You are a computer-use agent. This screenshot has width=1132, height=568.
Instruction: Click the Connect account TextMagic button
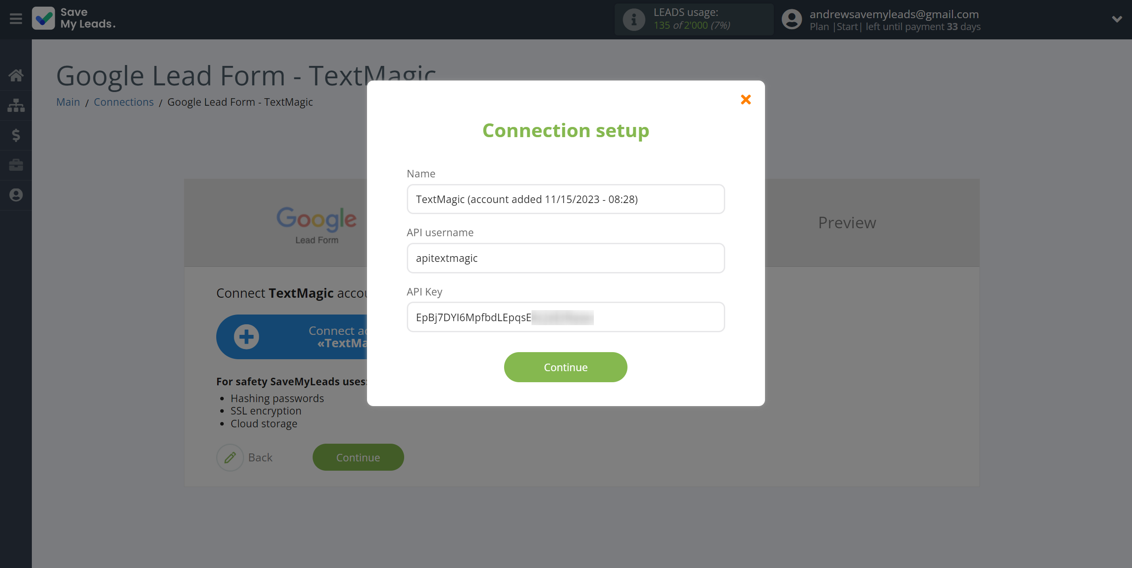coord(292,337)
